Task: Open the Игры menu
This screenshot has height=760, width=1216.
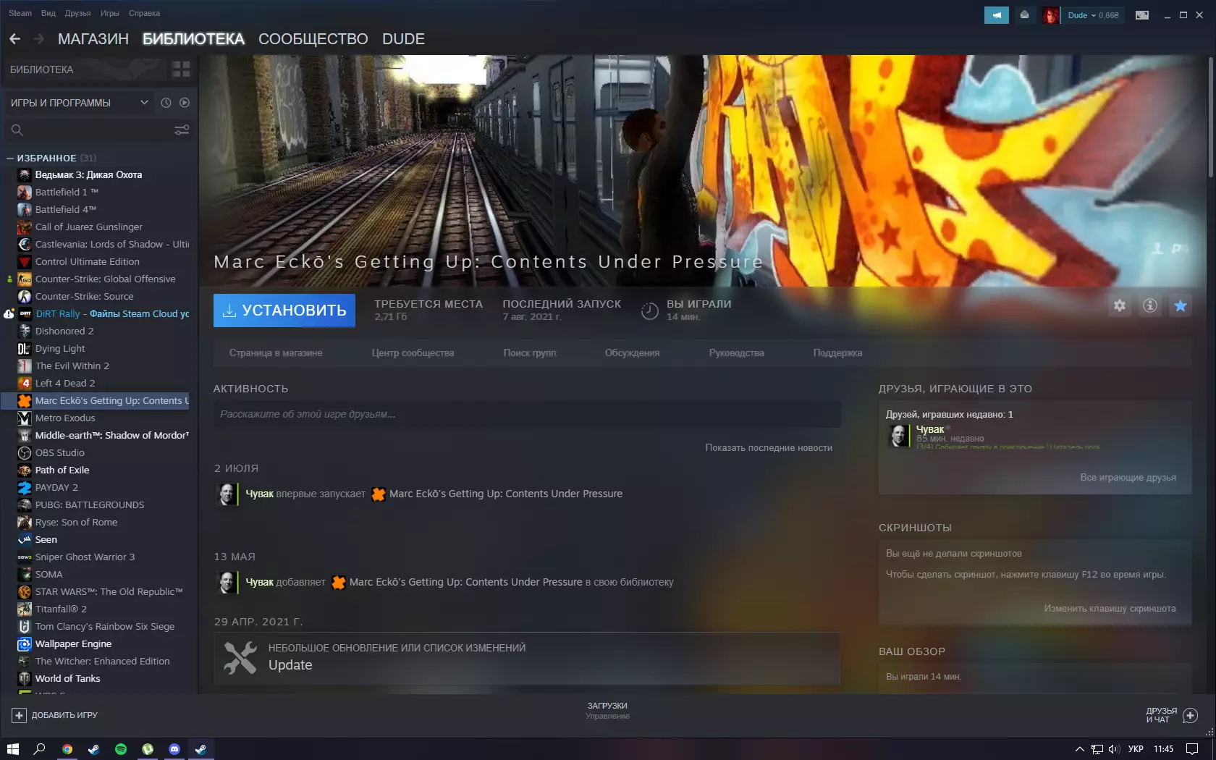Action: (110, 13)
